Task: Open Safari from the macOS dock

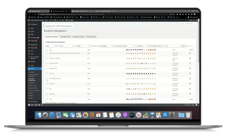Action: click(x=52, y=115)
